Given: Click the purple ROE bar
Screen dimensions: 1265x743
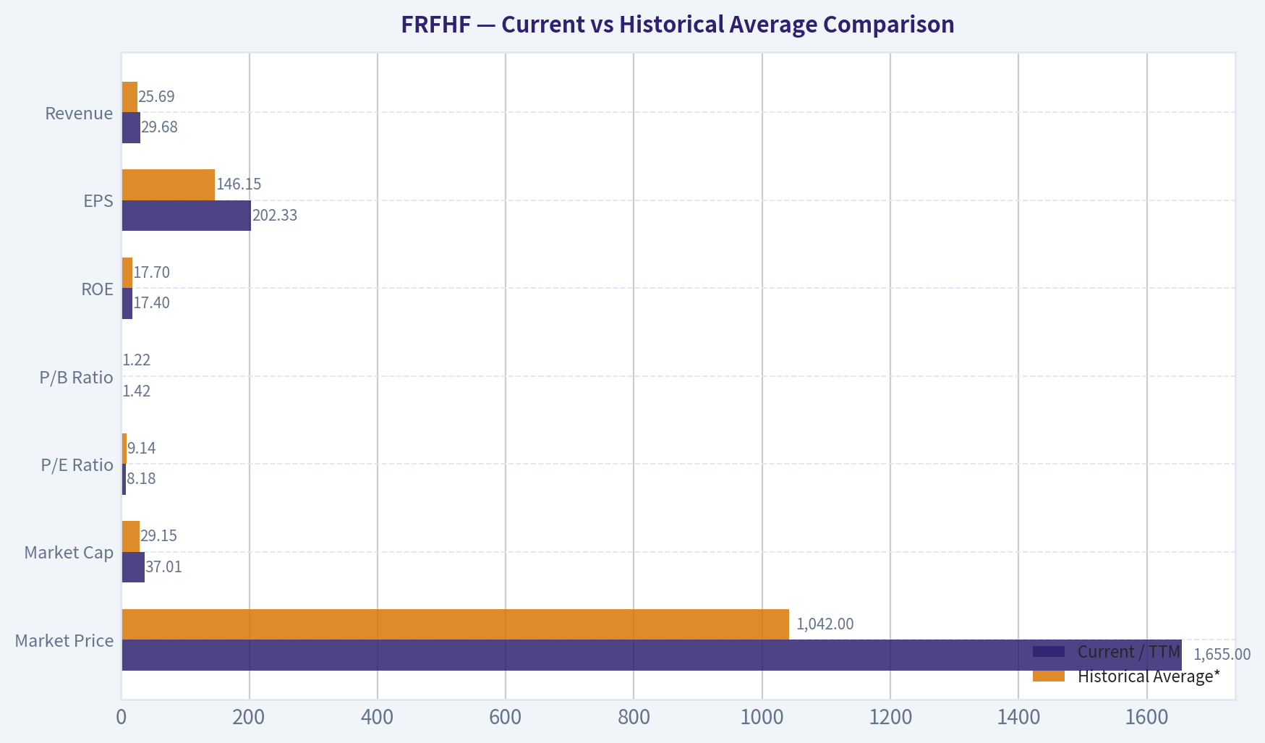Looking at the screenshot, I should click(127, 303).
